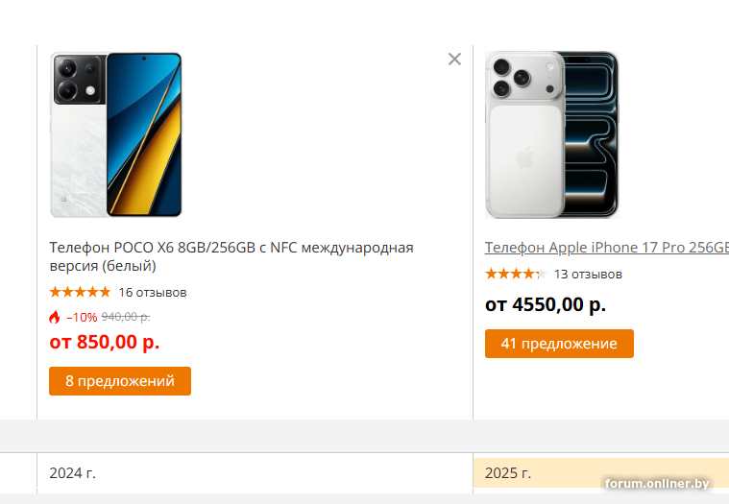Click the 8 предложений button

coord(120,381)
